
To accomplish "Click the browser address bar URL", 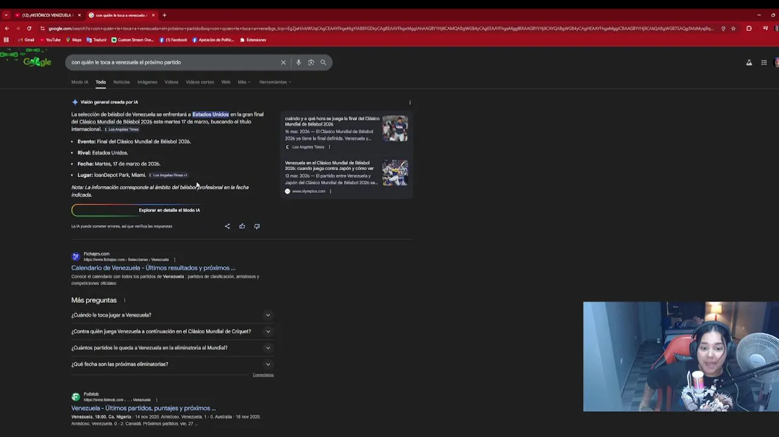I will tap(381, 29).
